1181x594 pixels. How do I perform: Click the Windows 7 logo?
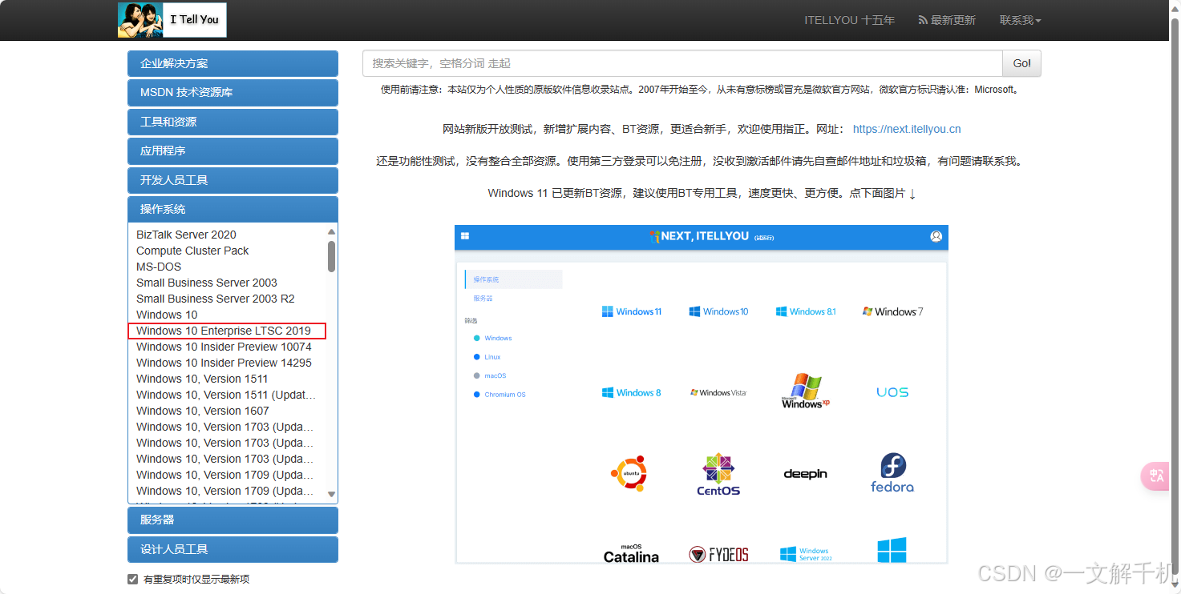click(892, 311)
